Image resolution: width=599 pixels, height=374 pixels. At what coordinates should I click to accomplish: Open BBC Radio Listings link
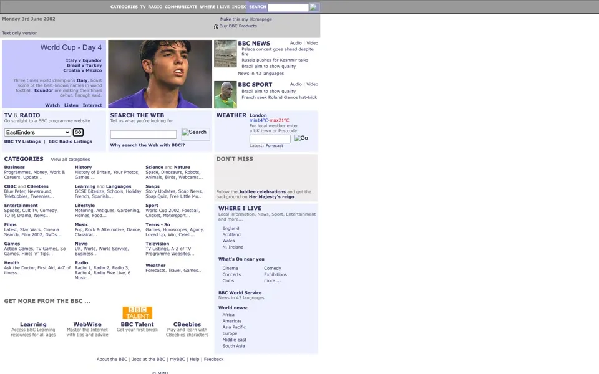click(71, 141)
